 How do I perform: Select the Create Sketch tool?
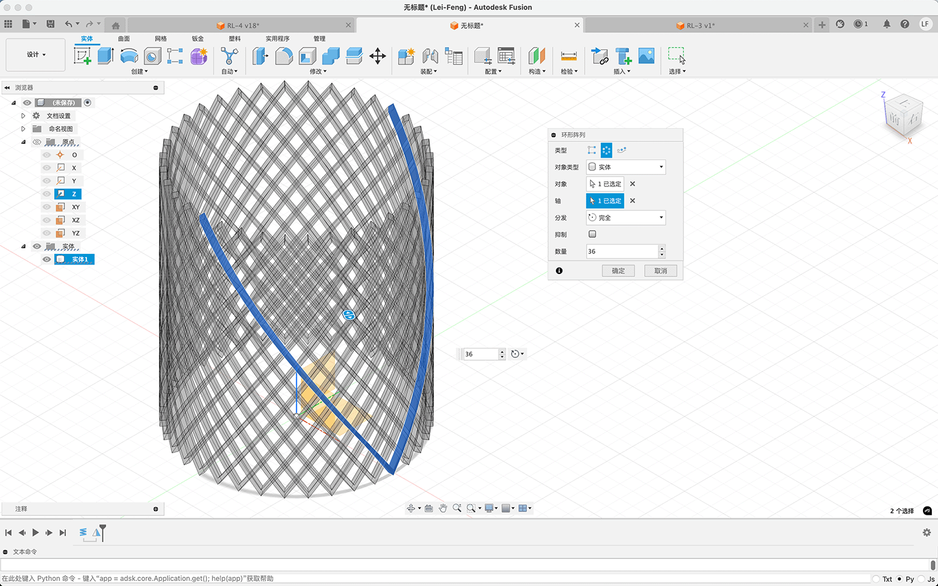(83, 56)
